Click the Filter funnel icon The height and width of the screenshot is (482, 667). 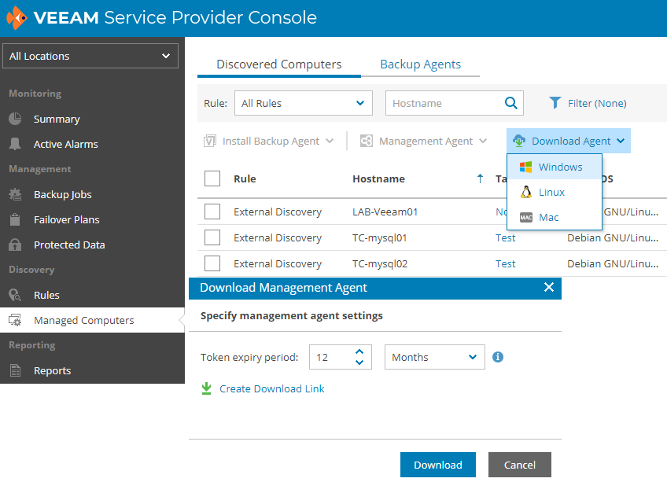coord(555,103)
